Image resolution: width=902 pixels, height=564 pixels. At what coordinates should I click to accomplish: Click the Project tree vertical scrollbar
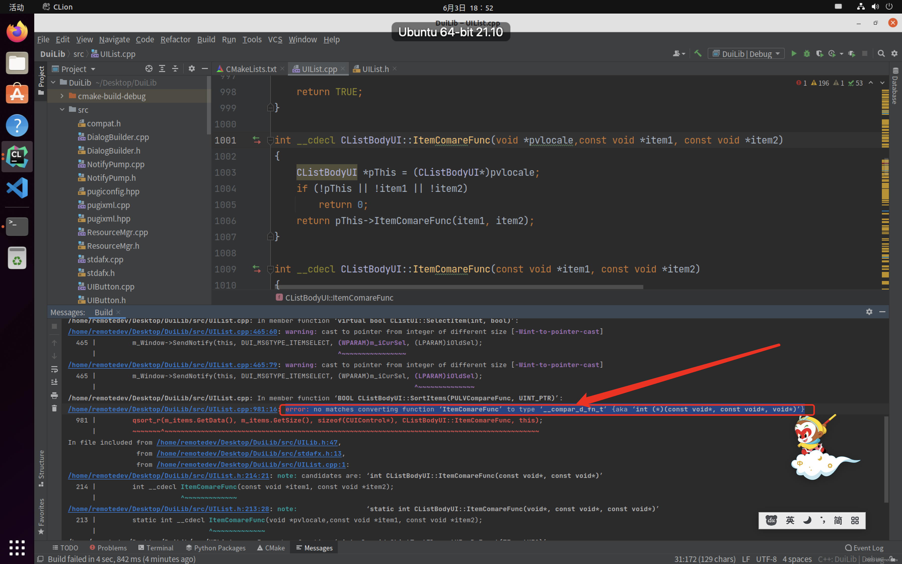(x=209, y=105)
